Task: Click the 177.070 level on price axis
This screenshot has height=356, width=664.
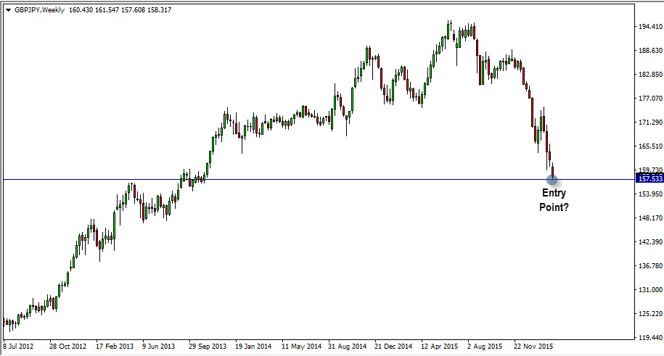Action: tap(649, 99)
